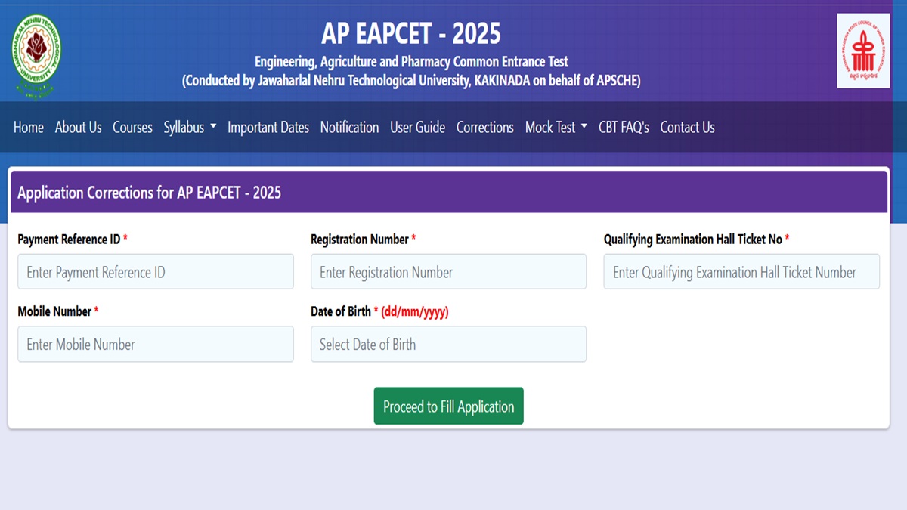Viewport: 907px width, 510px height.
Task: Select the Registration Number text box
Action: (x=448, y=271)
